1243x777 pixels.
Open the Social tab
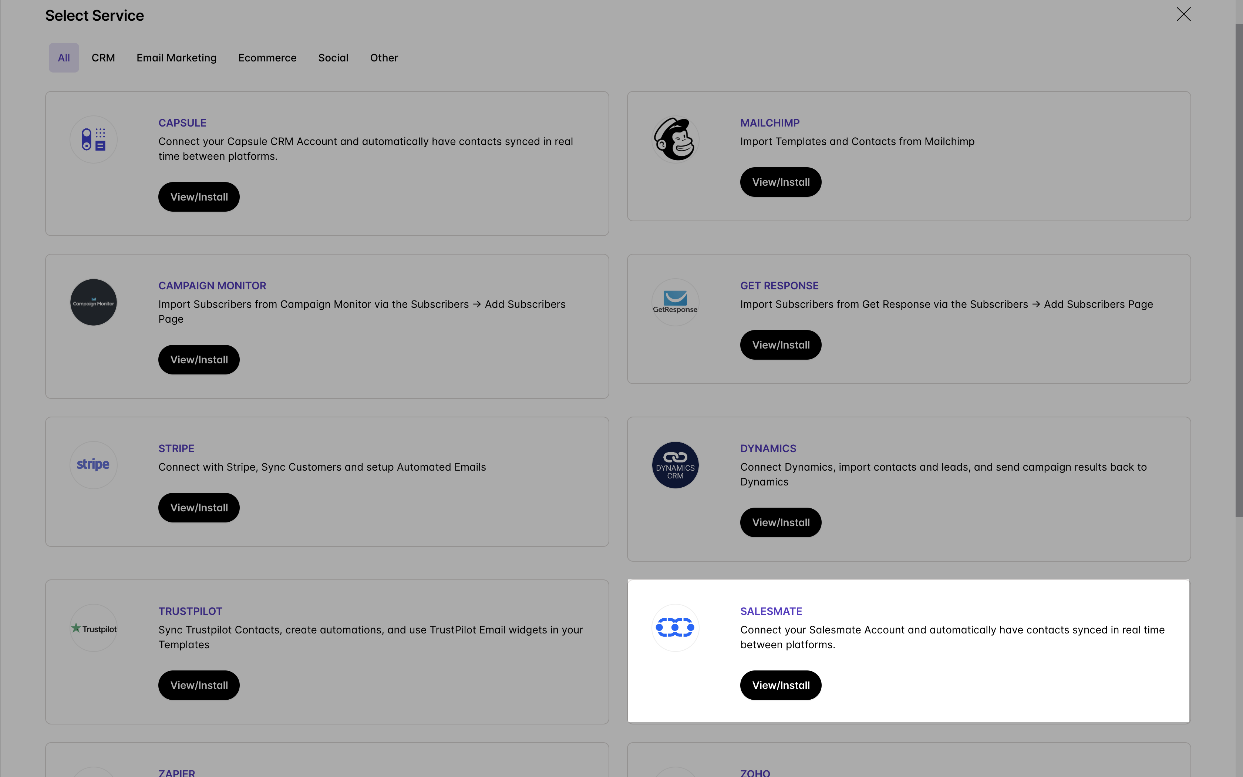tap(333, 58)
